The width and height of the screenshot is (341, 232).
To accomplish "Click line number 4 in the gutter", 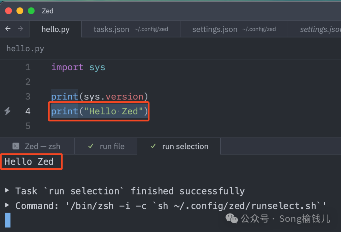I will point(28,111).
